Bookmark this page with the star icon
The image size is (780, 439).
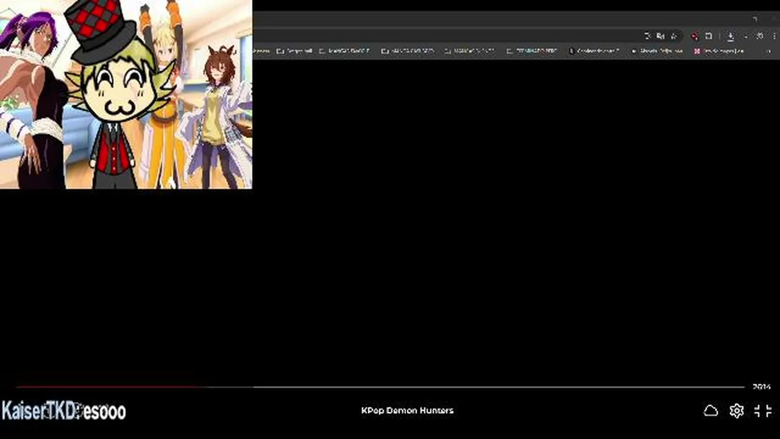click(673, 37)
